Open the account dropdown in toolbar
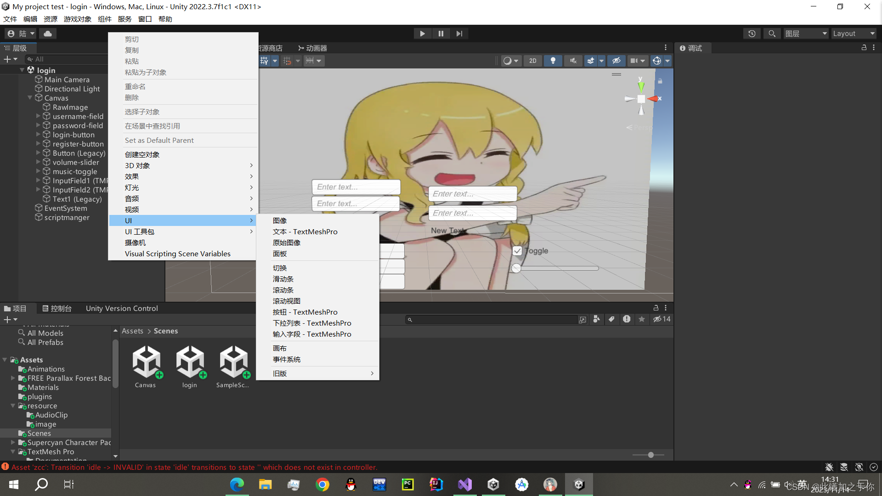 point(21,34)
